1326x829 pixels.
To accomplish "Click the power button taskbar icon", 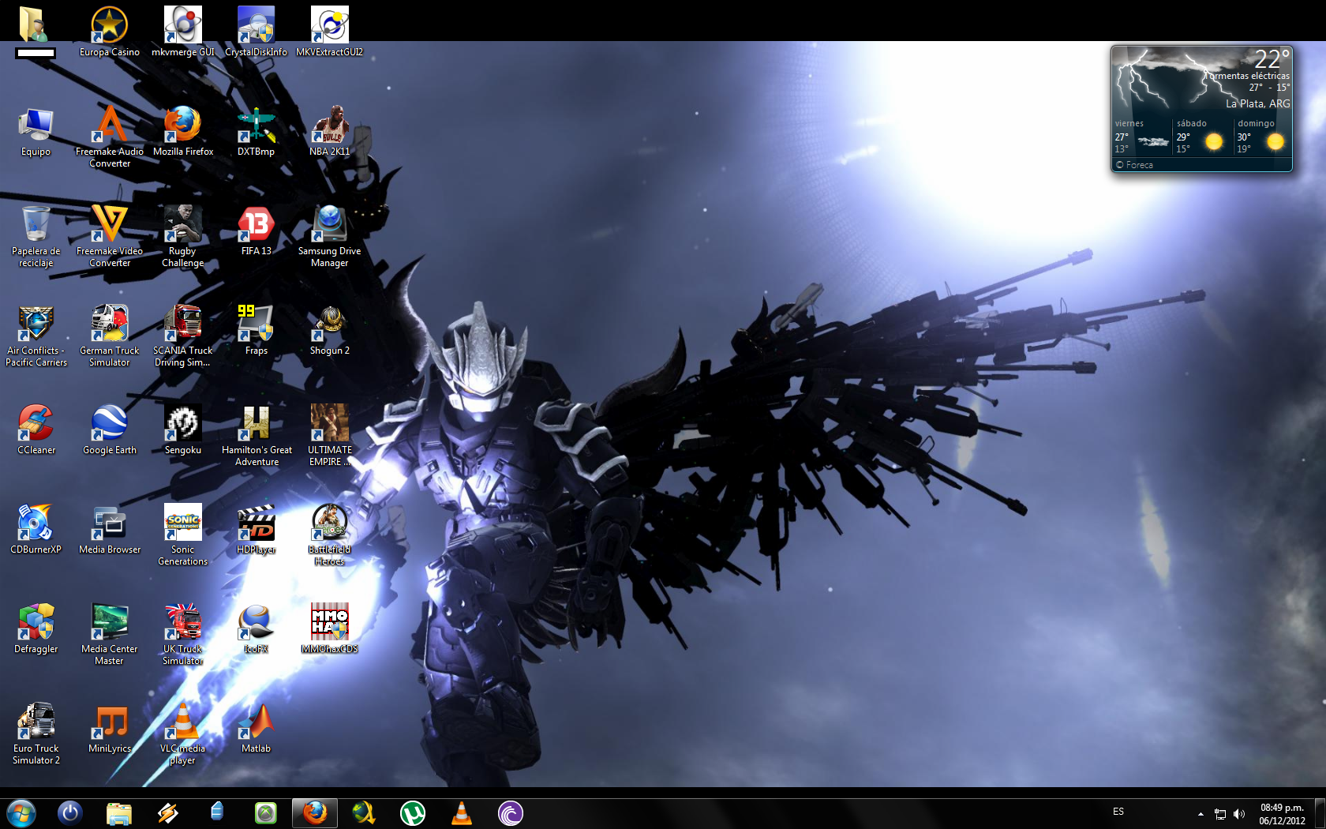I will (70, 812).
